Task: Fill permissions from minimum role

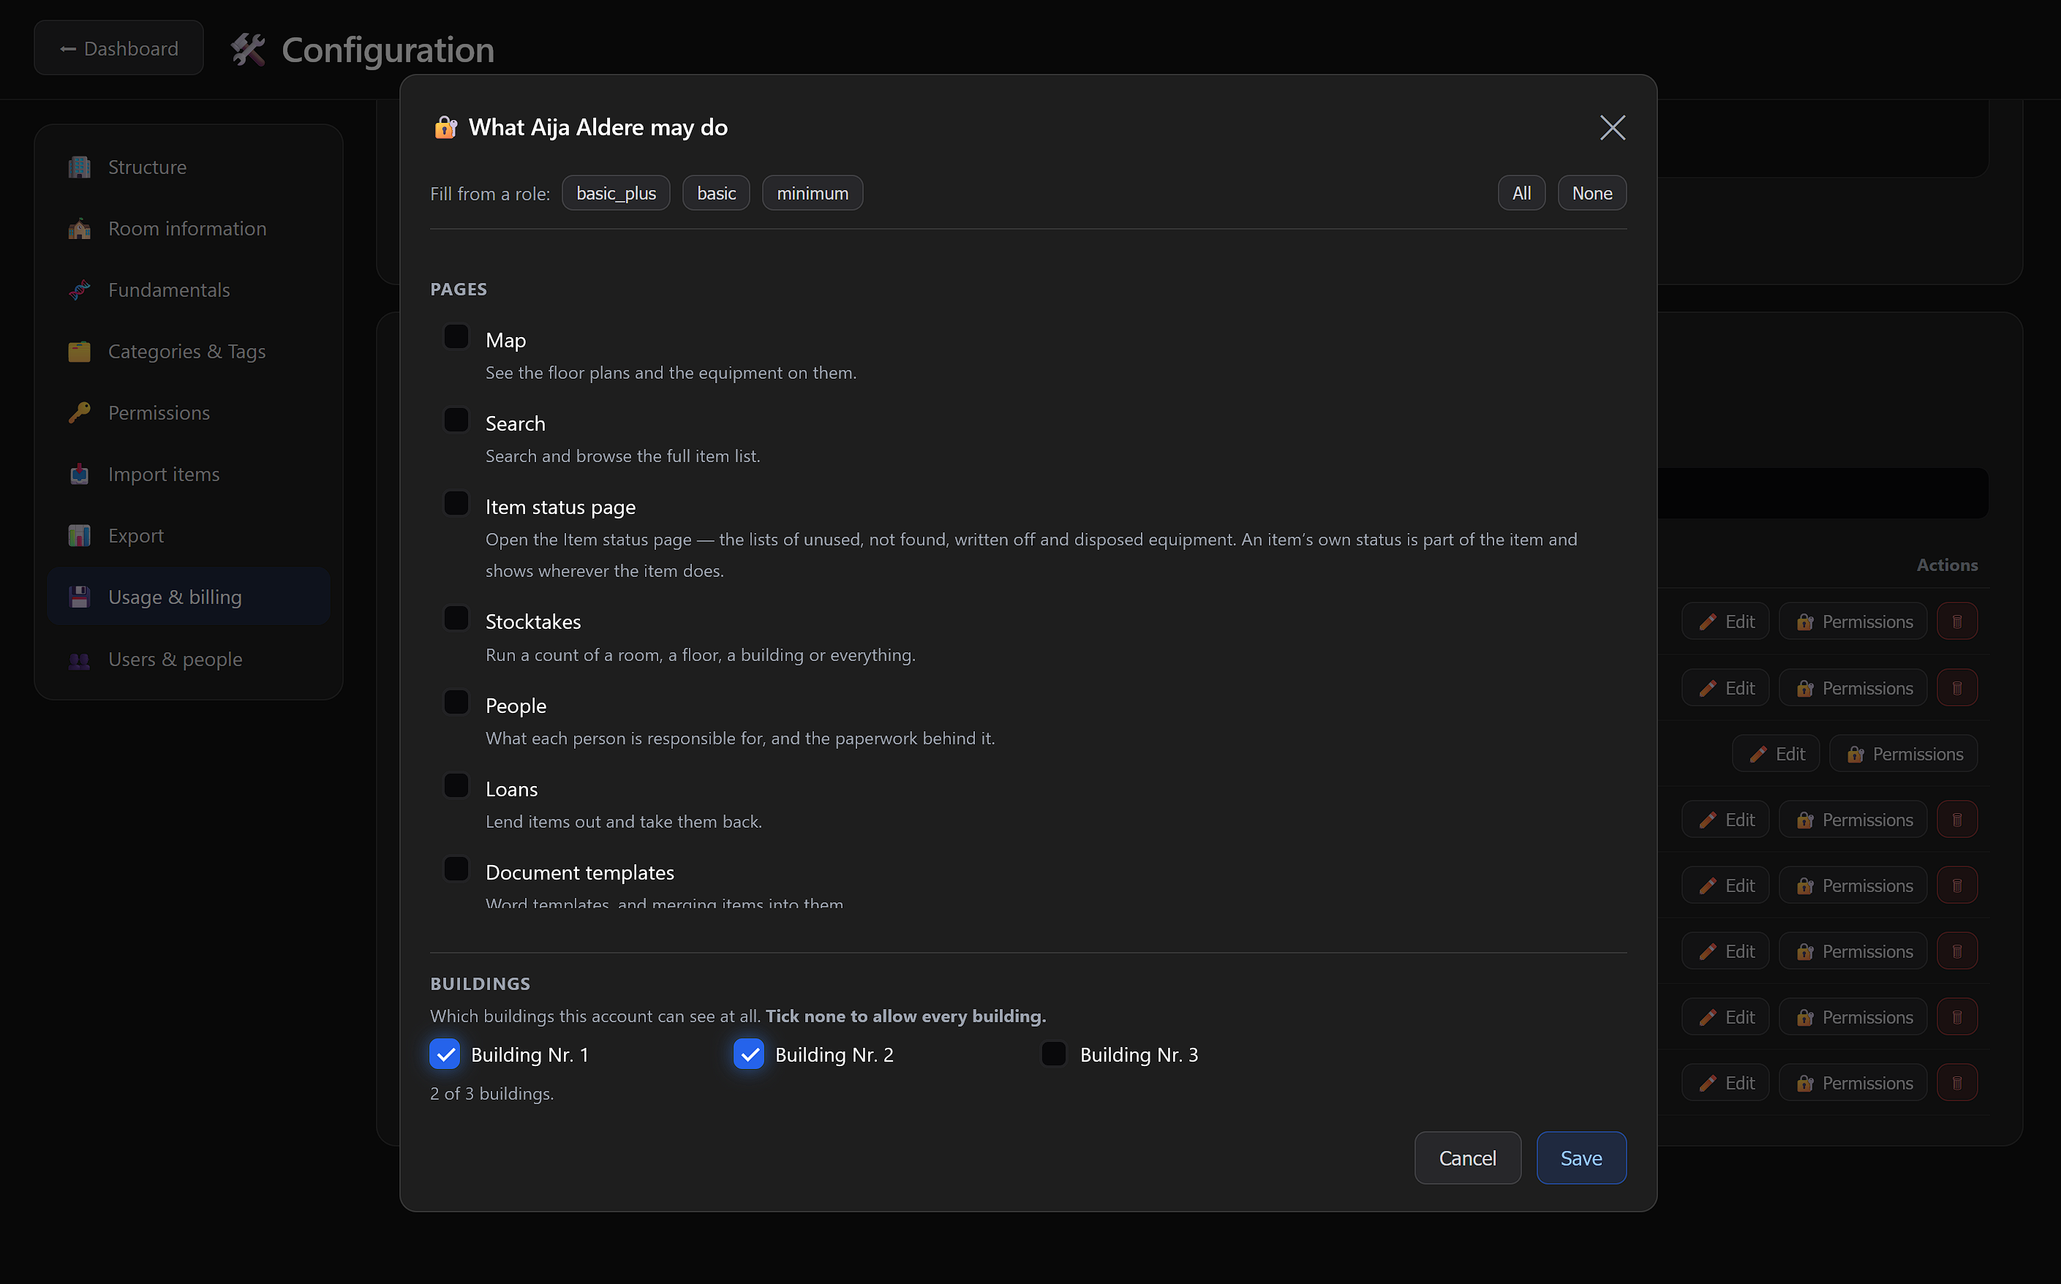Action: coord(812,193)
